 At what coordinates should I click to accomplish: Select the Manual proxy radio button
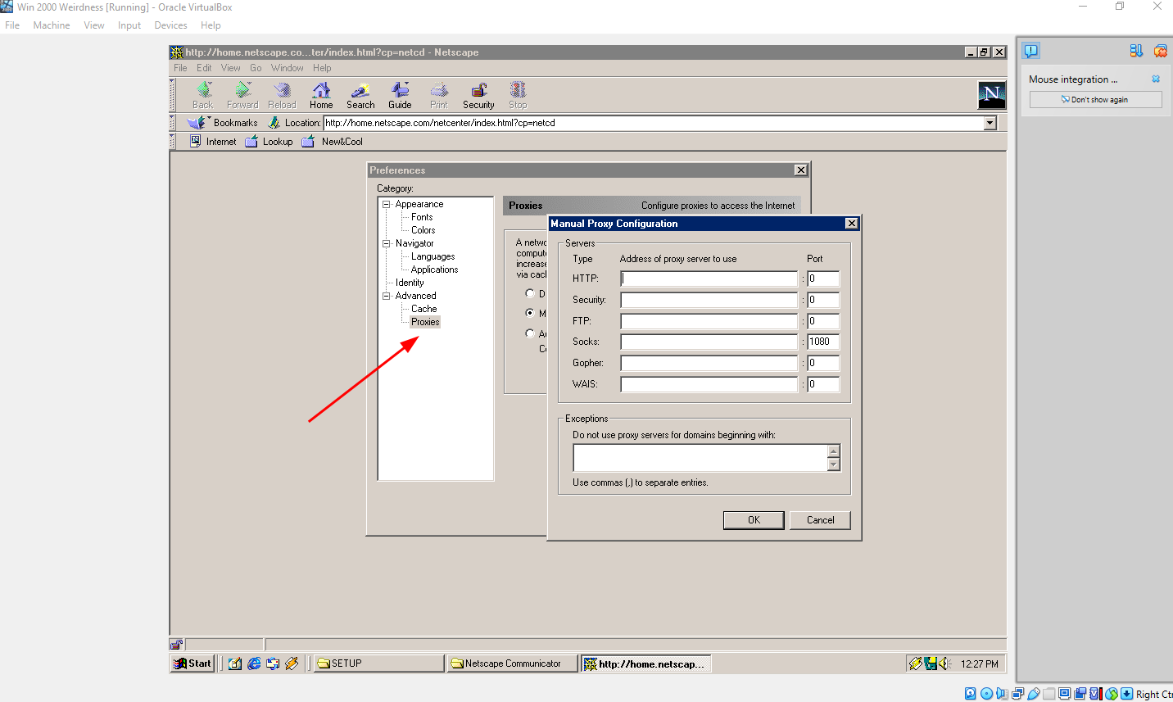530,313
